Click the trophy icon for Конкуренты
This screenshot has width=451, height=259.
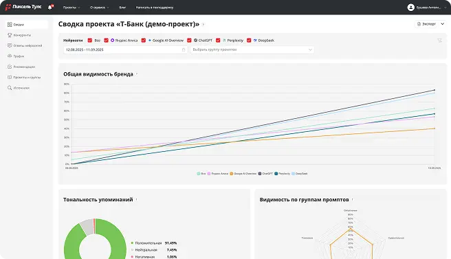pos(10,35)
